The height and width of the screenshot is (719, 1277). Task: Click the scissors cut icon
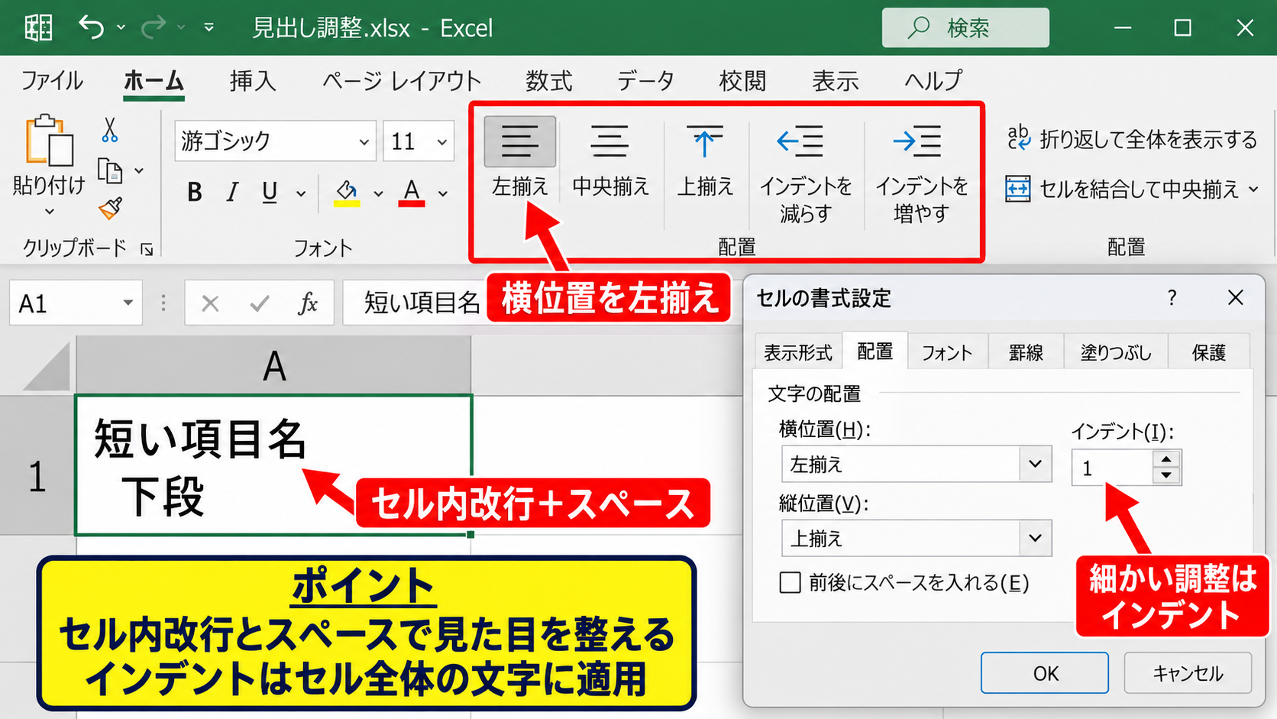pos(110,130)
